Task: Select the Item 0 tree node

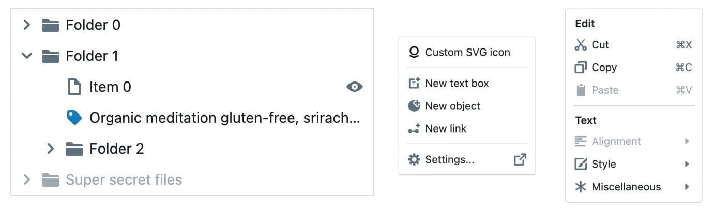Action: pyautogui.click(x=110, y=87)
